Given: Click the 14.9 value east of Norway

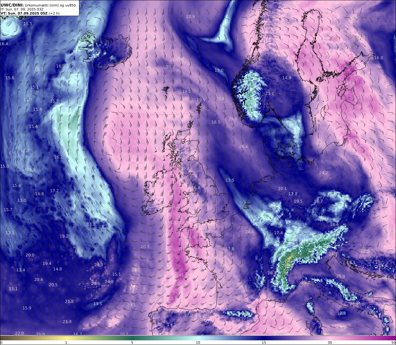Looking at the screenshot, I should 287,78.
